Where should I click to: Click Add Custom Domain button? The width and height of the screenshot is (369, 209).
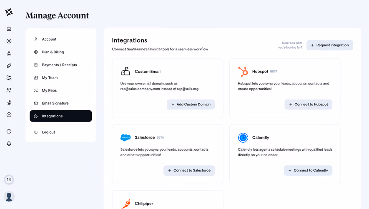(191, 104)
